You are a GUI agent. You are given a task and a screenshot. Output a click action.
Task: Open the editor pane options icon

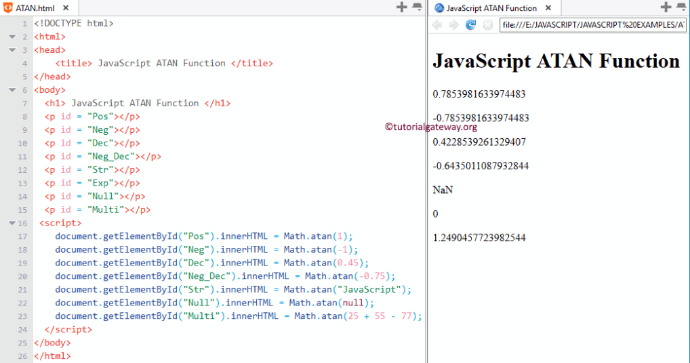[x=416, y=7]
